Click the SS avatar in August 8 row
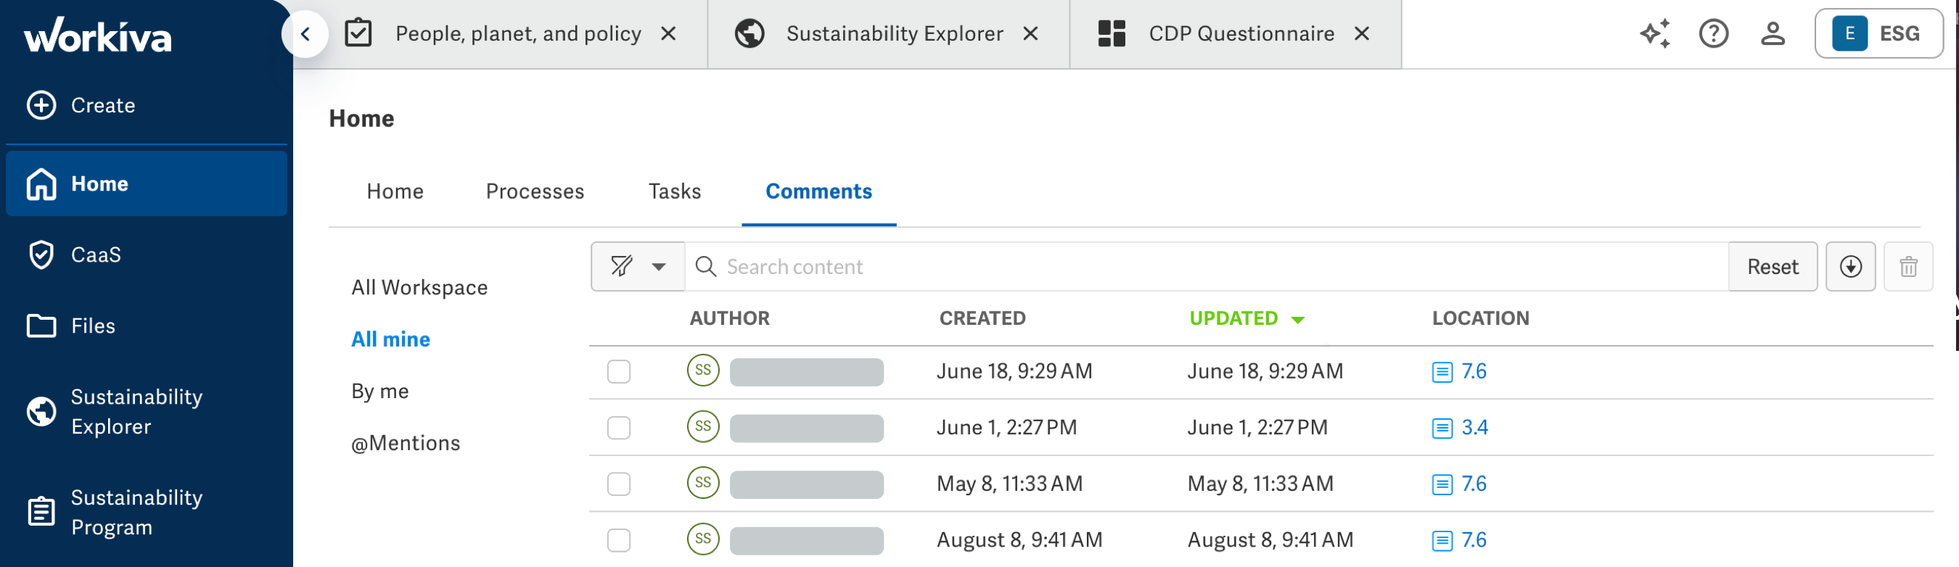Screen dimensions: 1959x567 [702, 539]
